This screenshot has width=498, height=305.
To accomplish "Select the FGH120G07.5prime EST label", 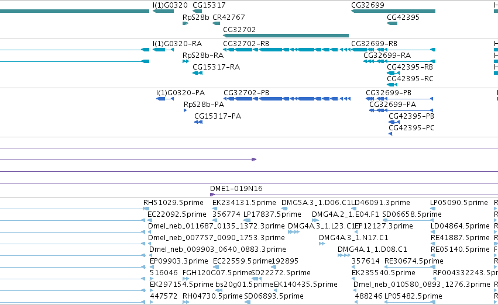I will [x=217, y=273].
